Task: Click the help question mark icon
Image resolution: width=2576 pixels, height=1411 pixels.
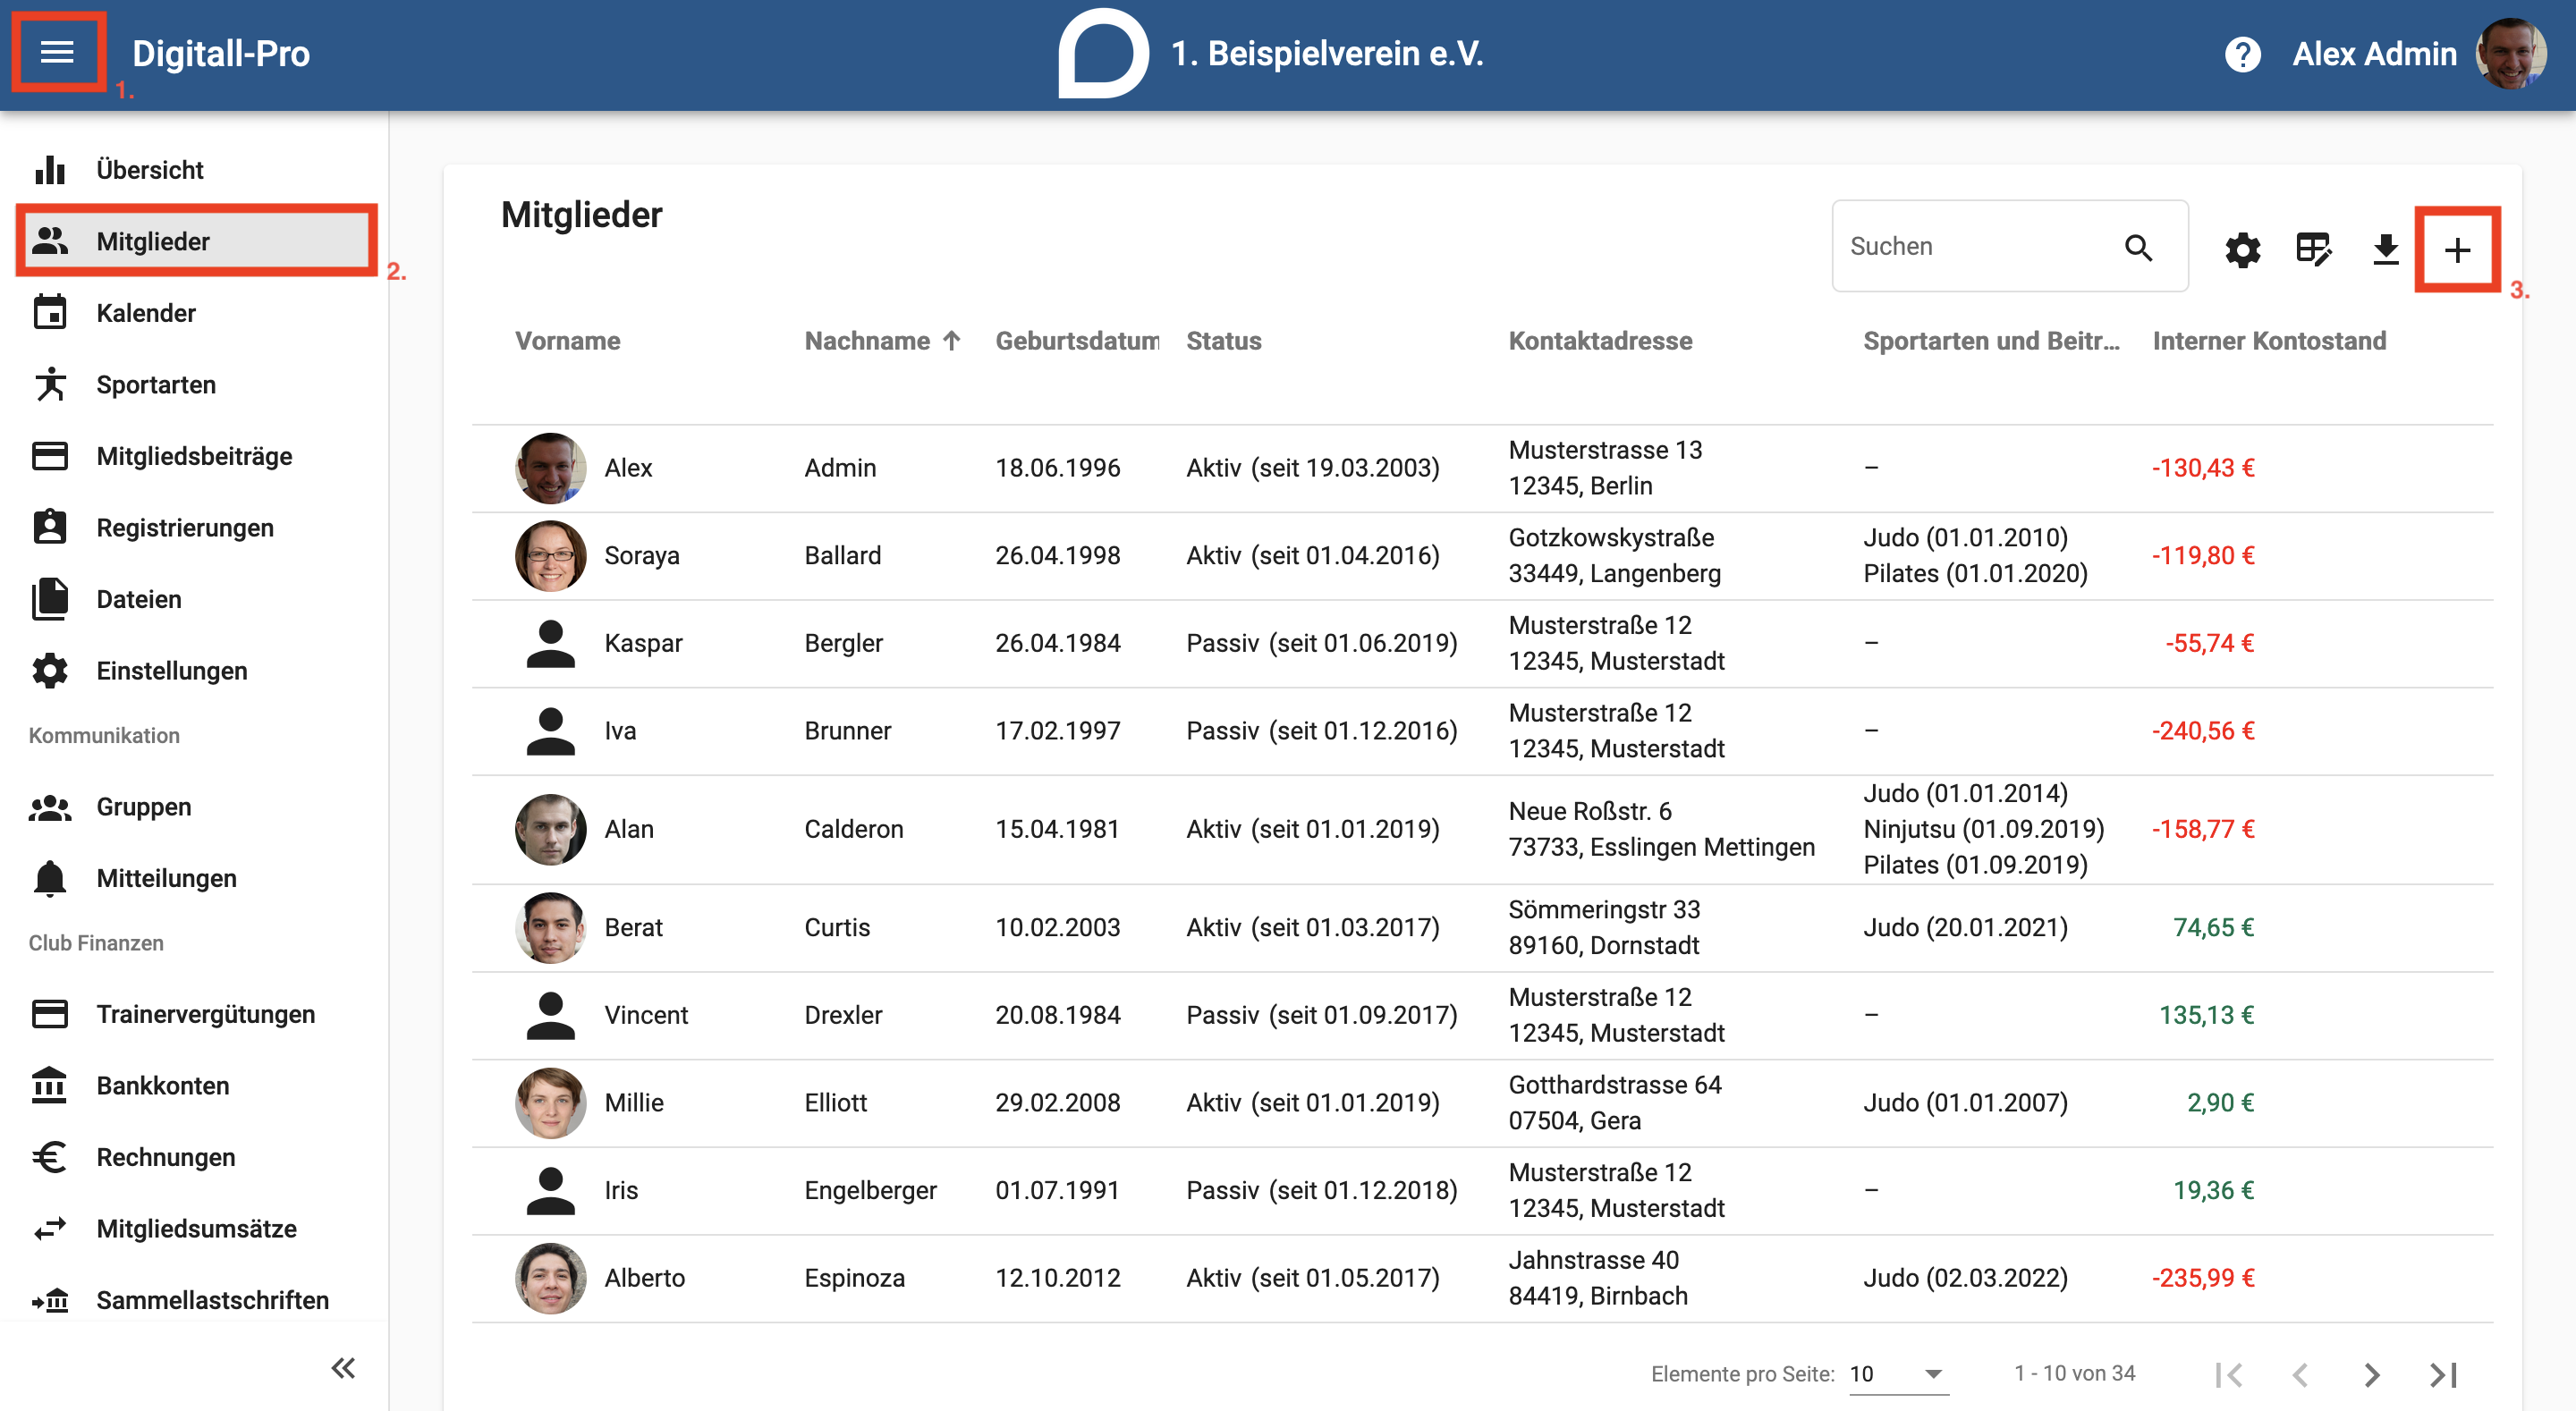Action: point(2242,54)
